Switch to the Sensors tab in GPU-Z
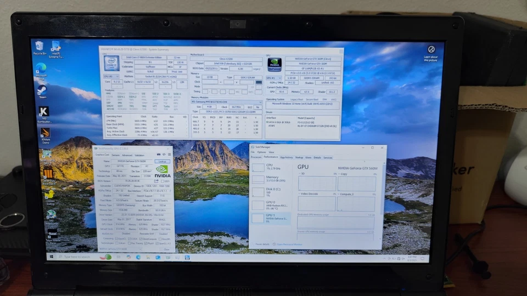This screenshot has height=296, width=527. 116,155
